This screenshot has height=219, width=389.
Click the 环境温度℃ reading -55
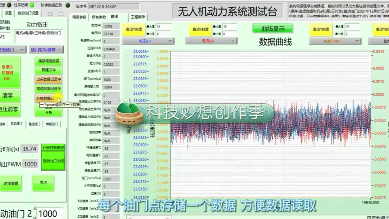pos(111,149)
